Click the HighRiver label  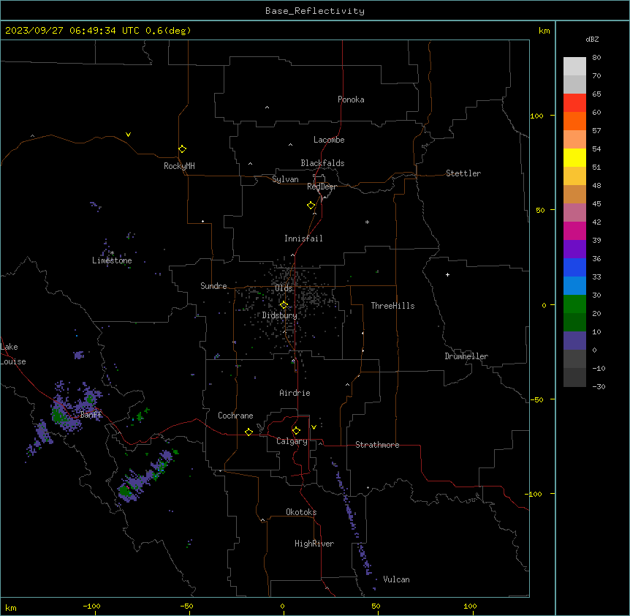[x=314, y=544]
